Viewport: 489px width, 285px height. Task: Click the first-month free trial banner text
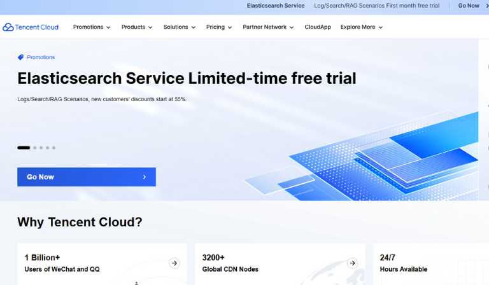377,6
